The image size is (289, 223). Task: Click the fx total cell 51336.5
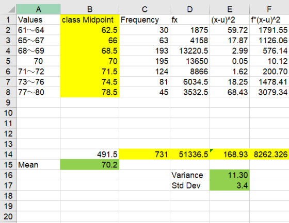pyautogui.click(x=190, y=154)
